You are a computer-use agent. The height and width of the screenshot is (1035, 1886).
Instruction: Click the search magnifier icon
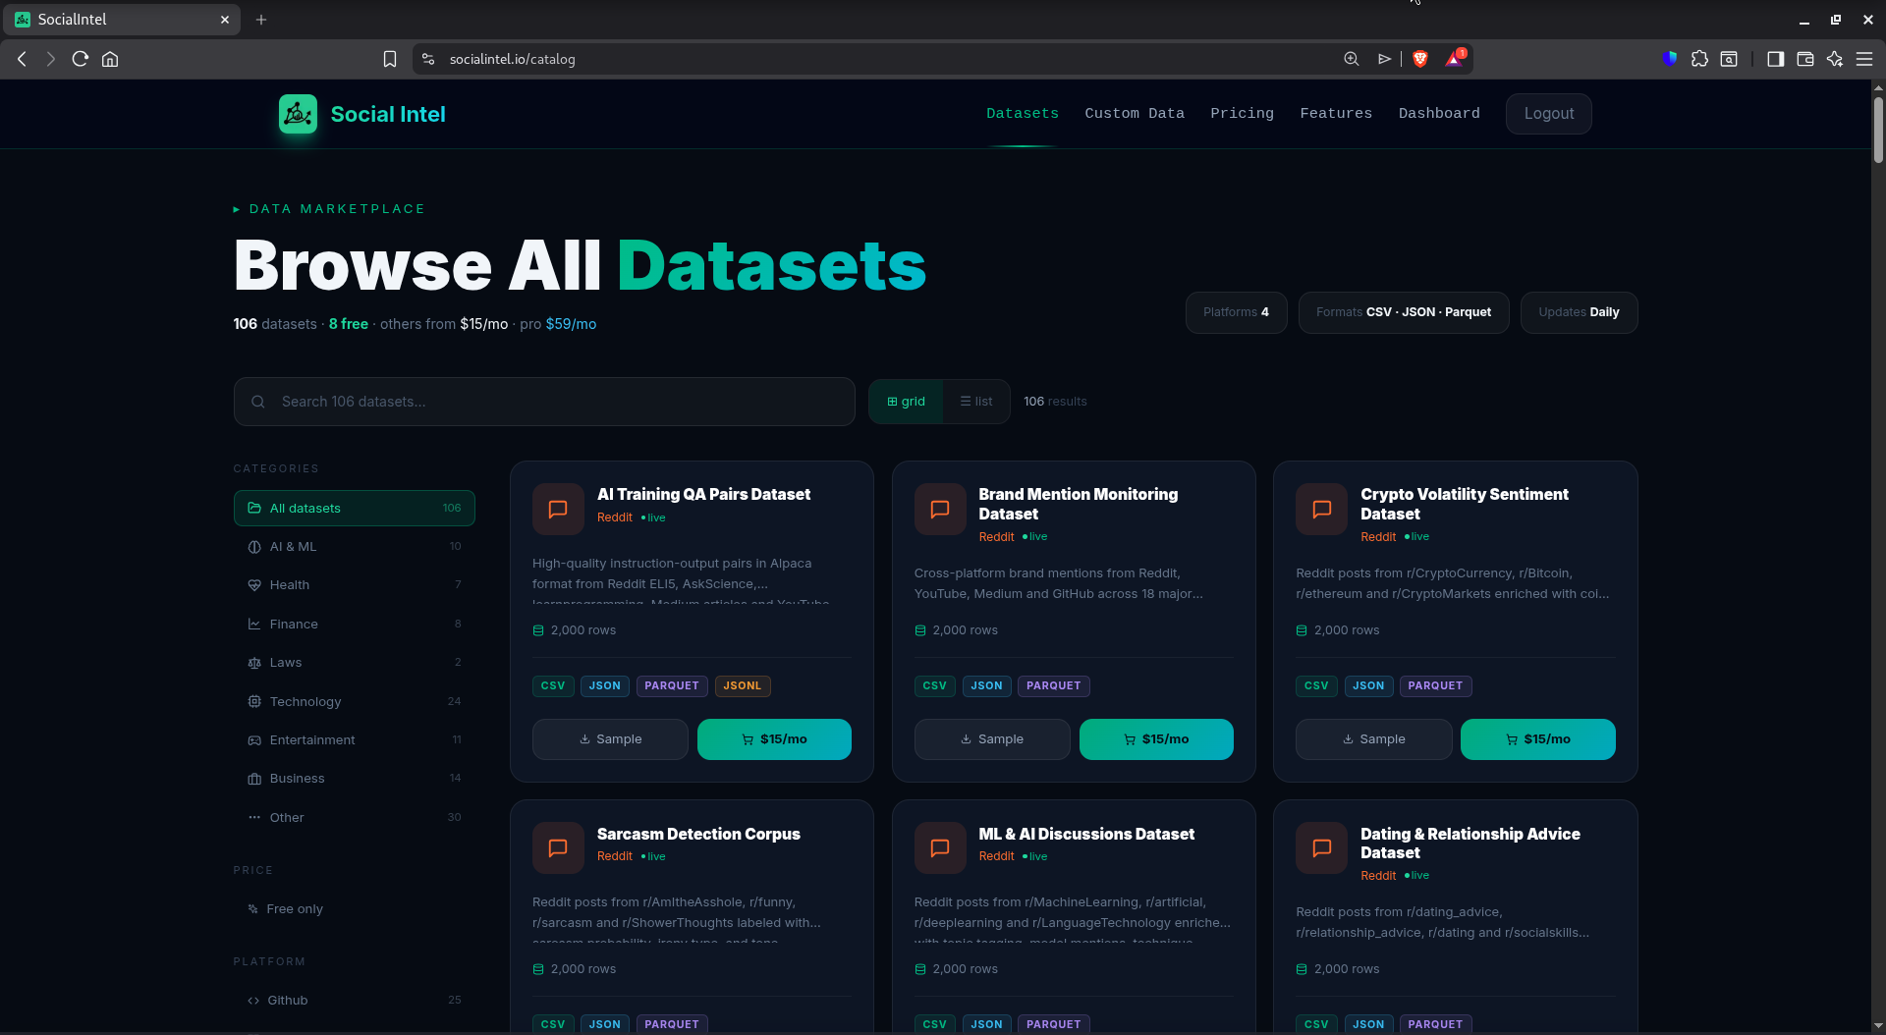257,402
